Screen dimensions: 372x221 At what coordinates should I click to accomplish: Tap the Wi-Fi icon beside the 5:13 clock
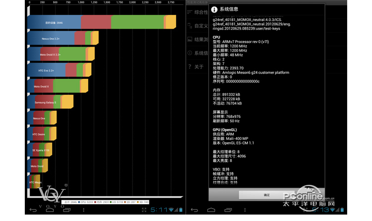tap(333, 210)
